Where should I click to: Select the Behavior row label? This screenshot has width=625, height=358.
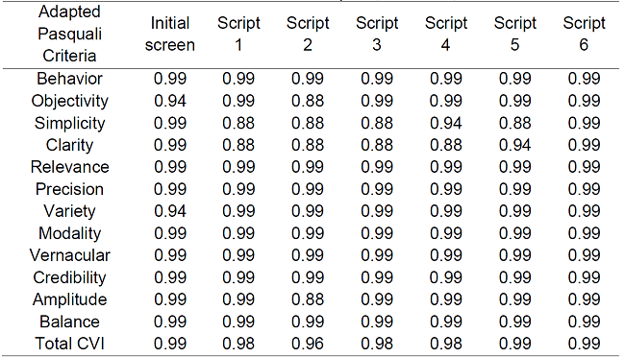pyautogui.click(x=69, y=79)
